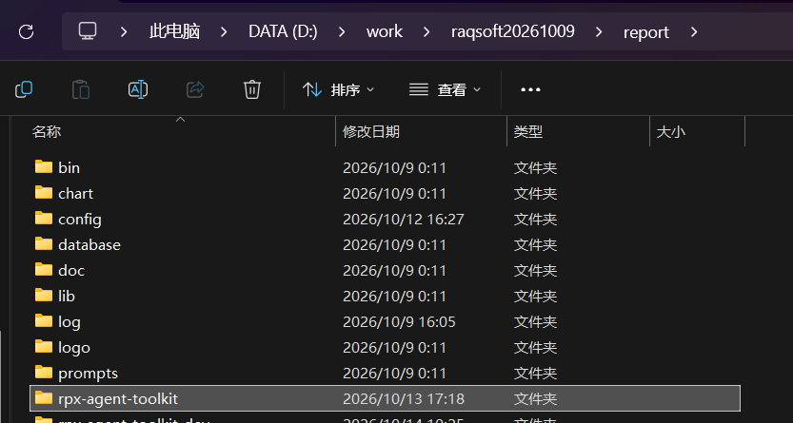Select the lib folder icon
This screenshot has width=793, height=423.
coord(44,295)
